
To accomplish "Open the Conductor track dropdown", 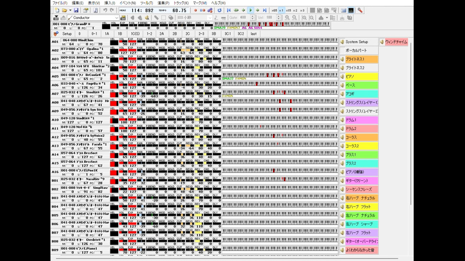I will (x=117, y=18).
